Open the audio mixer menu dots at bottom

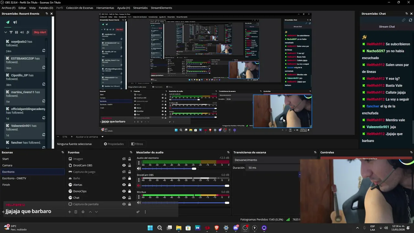coord(145,212)
